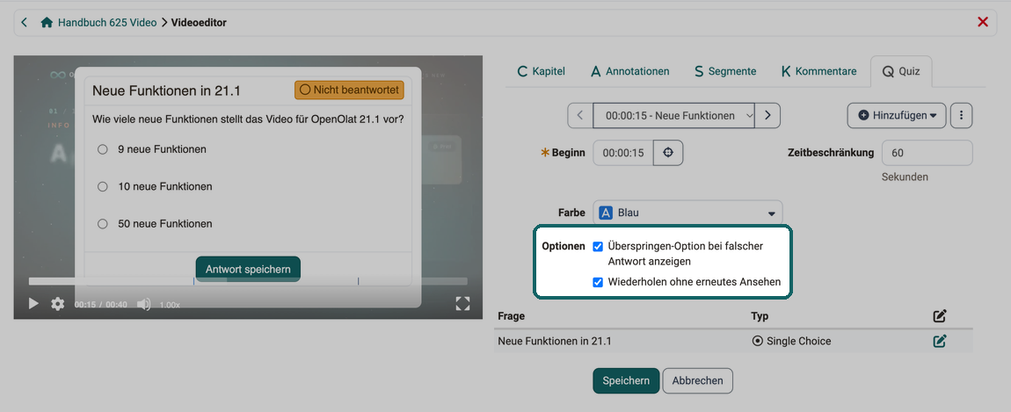
Task: Uncheck Überspringen-Option bei falscher Antwort anzeigen
Action: point(598,246)
